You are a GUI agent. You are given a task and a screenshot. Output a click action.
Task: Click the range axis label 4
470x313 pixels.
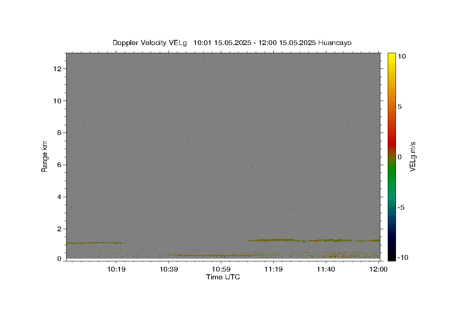(60, 197)
